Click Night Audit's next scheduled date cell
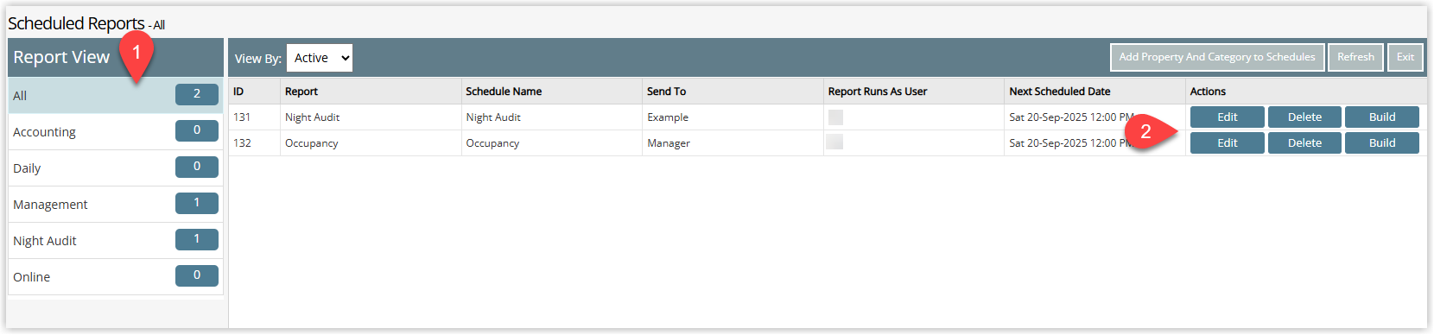The height and width of the screenshot is (335, 1434). 1095,117
